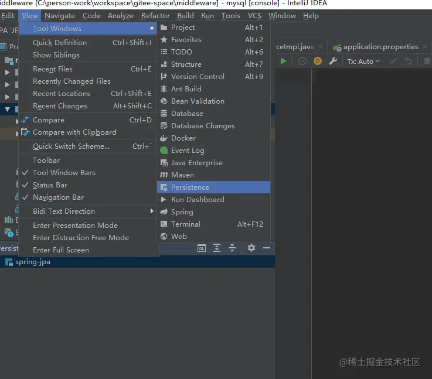
Task: Click the Maven m icon
Action: 164,175
